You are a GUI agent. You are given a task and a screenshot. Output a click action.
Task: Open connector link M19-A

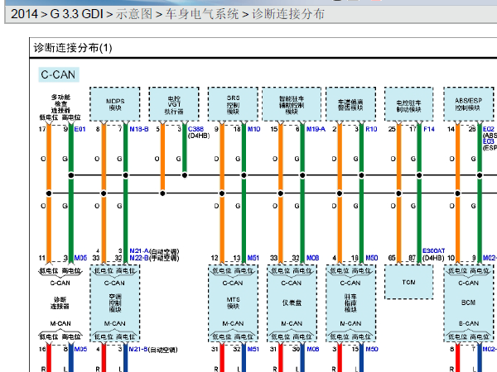(x=316, y=129)
